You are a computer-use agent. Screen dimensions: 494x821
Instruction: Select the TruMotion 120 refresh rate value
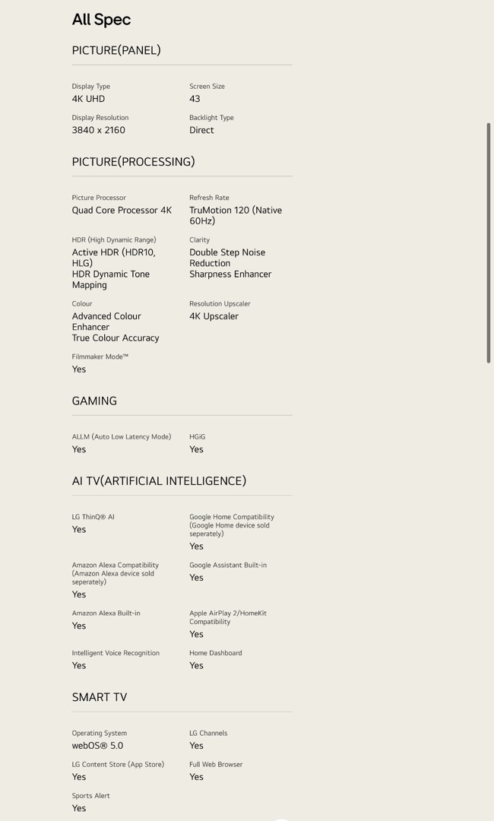point(235,215)
